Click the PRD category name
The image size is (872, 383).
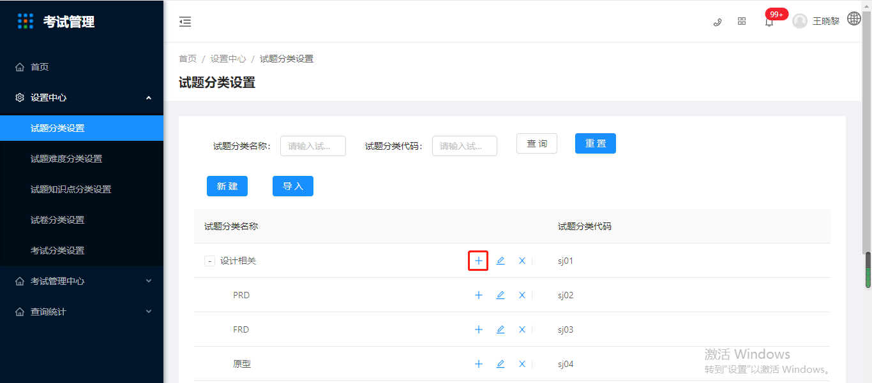point(241,295)
